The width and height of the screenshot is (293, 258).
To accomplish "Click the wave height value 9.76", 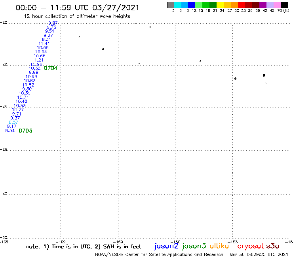I will point(51,27).
